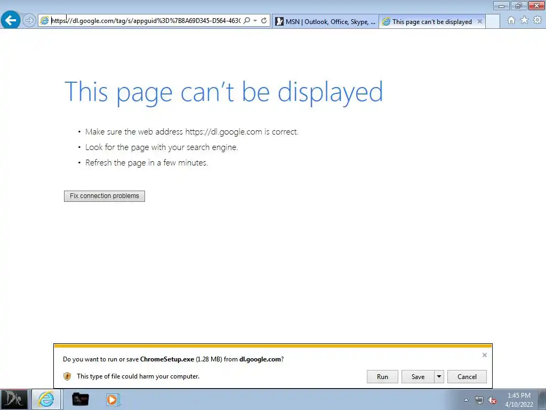Viewport: 546px width, 410px height.
Task: Click "Refresh the page in a few minutes" text
Action: (x=147, y=162)
